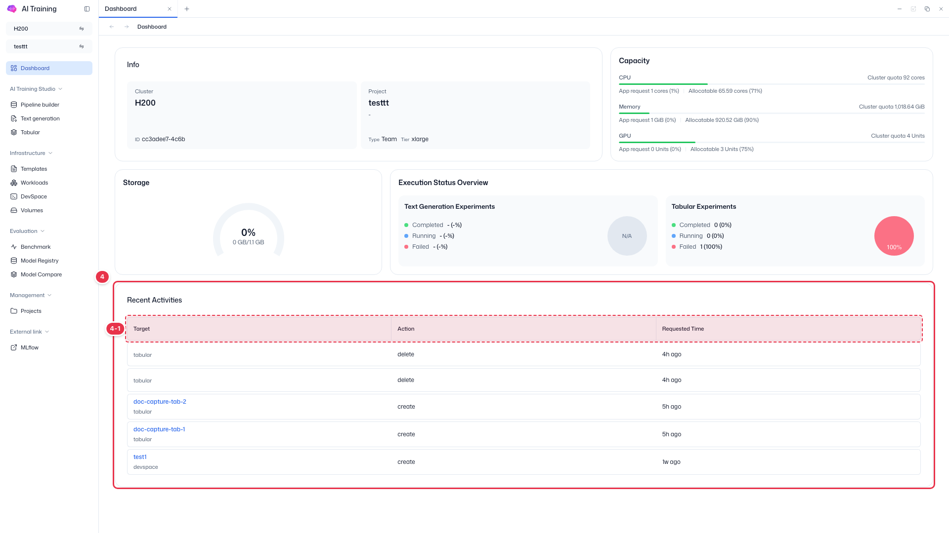Click the AI Training brain logo
The height and width of the screenshot is (533, 949).
12,9
